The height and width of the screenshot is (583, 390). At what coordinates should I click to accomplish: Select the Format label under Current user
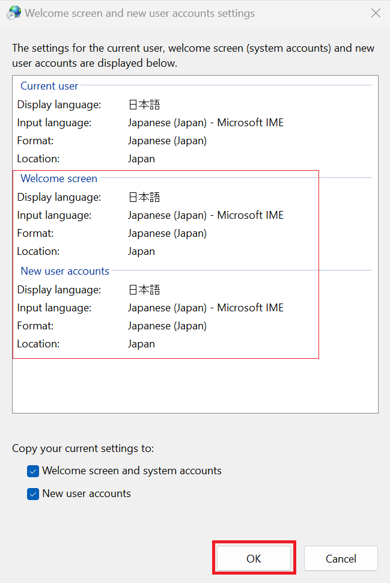click(x=37, y=140)
